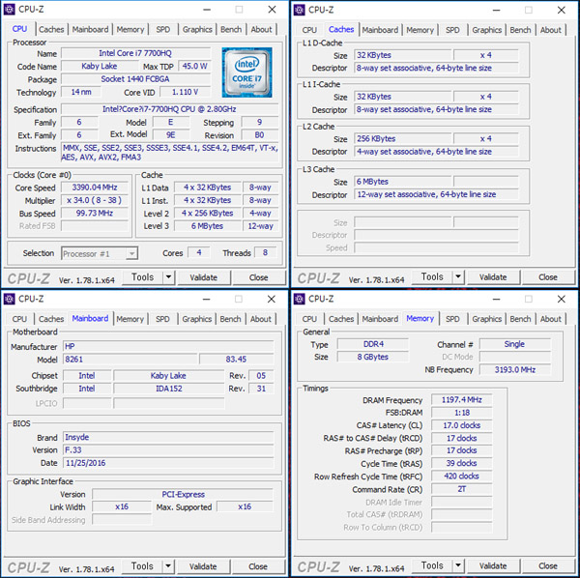
Task: Click Validate in the Memory tab window
Action: [x=493, y=565]
